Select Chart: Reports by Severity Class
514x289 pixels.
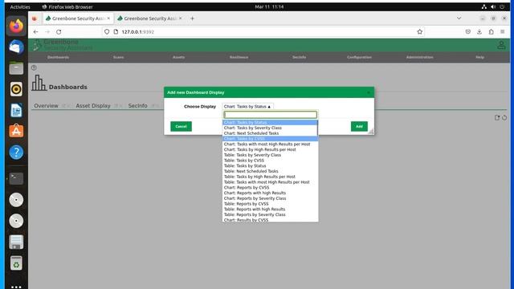click(x=270, y=198)
